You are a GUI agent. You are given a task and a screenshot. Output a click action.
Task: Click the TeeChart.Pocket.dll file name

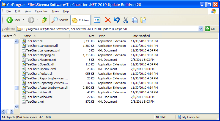coord(39,74)
